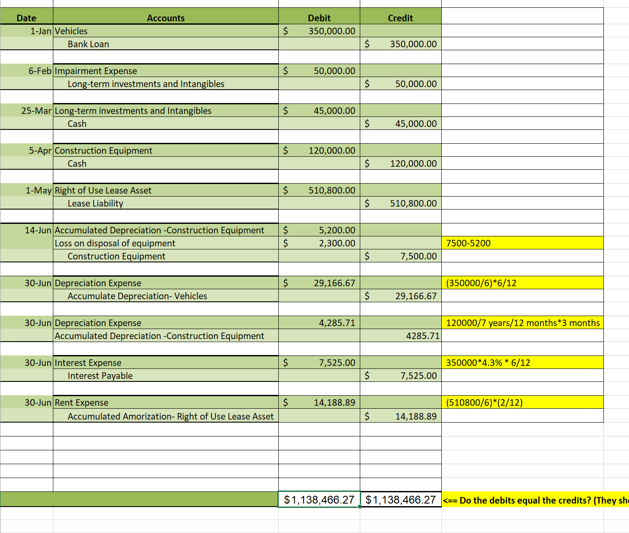Click Cash under the 25-Mar entry
The height and width of the screenshot is (533, 629).
coord(166,123)
